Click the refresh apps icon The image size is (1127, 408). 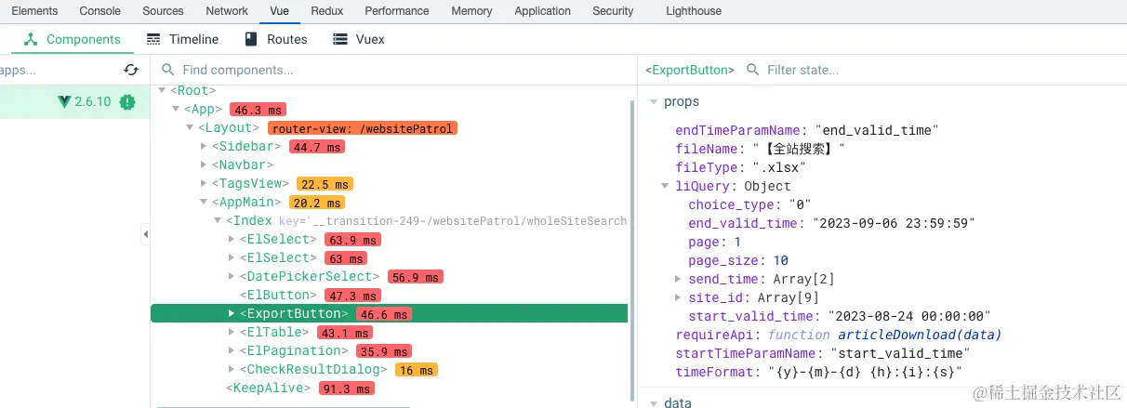131,70
